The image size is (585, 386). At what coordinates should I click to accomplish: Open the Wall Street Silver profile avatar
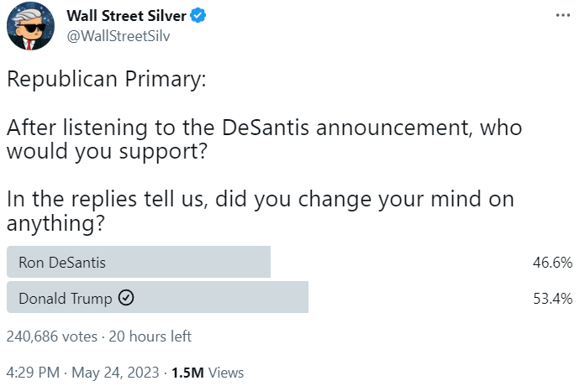tap(30, 30)
